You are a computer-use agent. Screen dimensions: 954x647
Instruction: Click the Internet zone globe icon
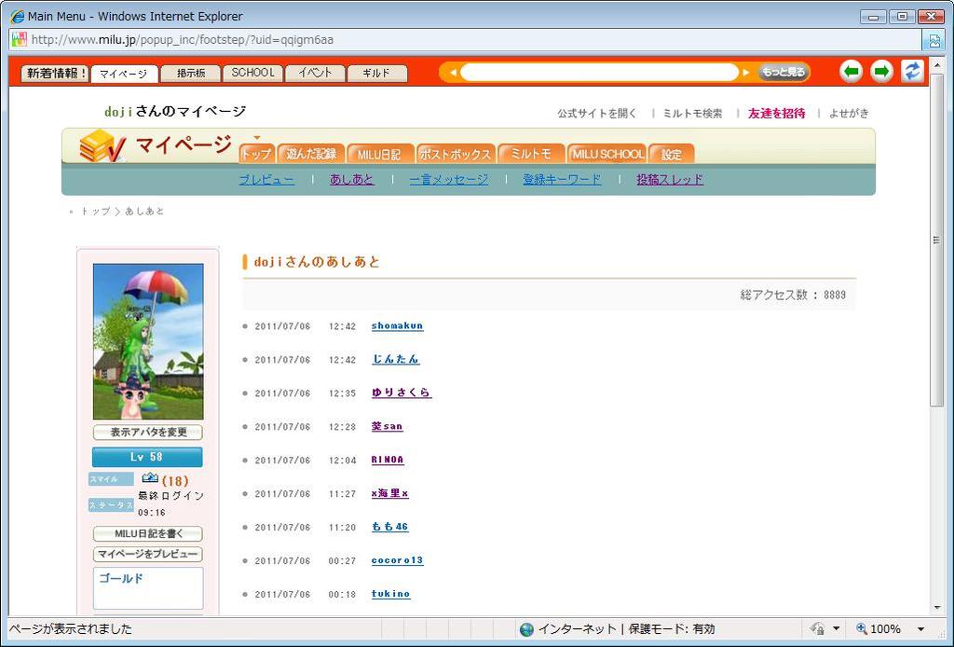526,629
